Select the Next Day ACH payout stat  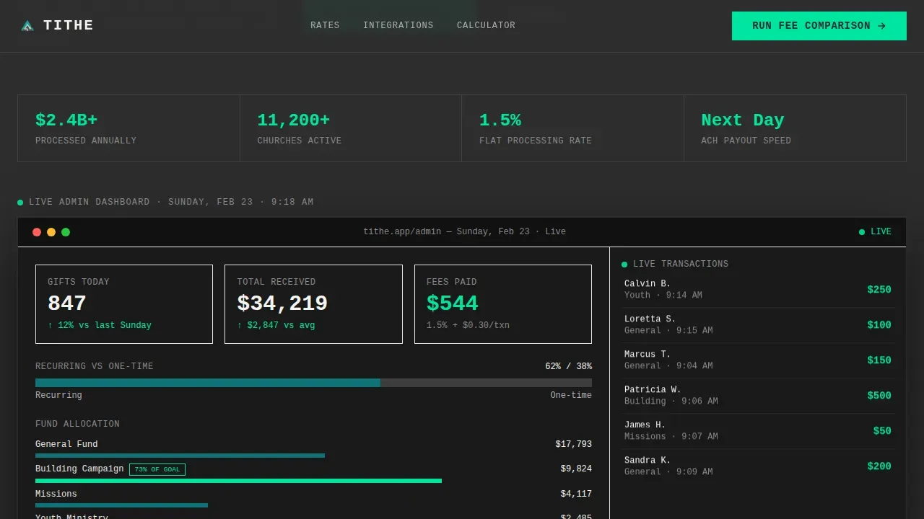795,128
